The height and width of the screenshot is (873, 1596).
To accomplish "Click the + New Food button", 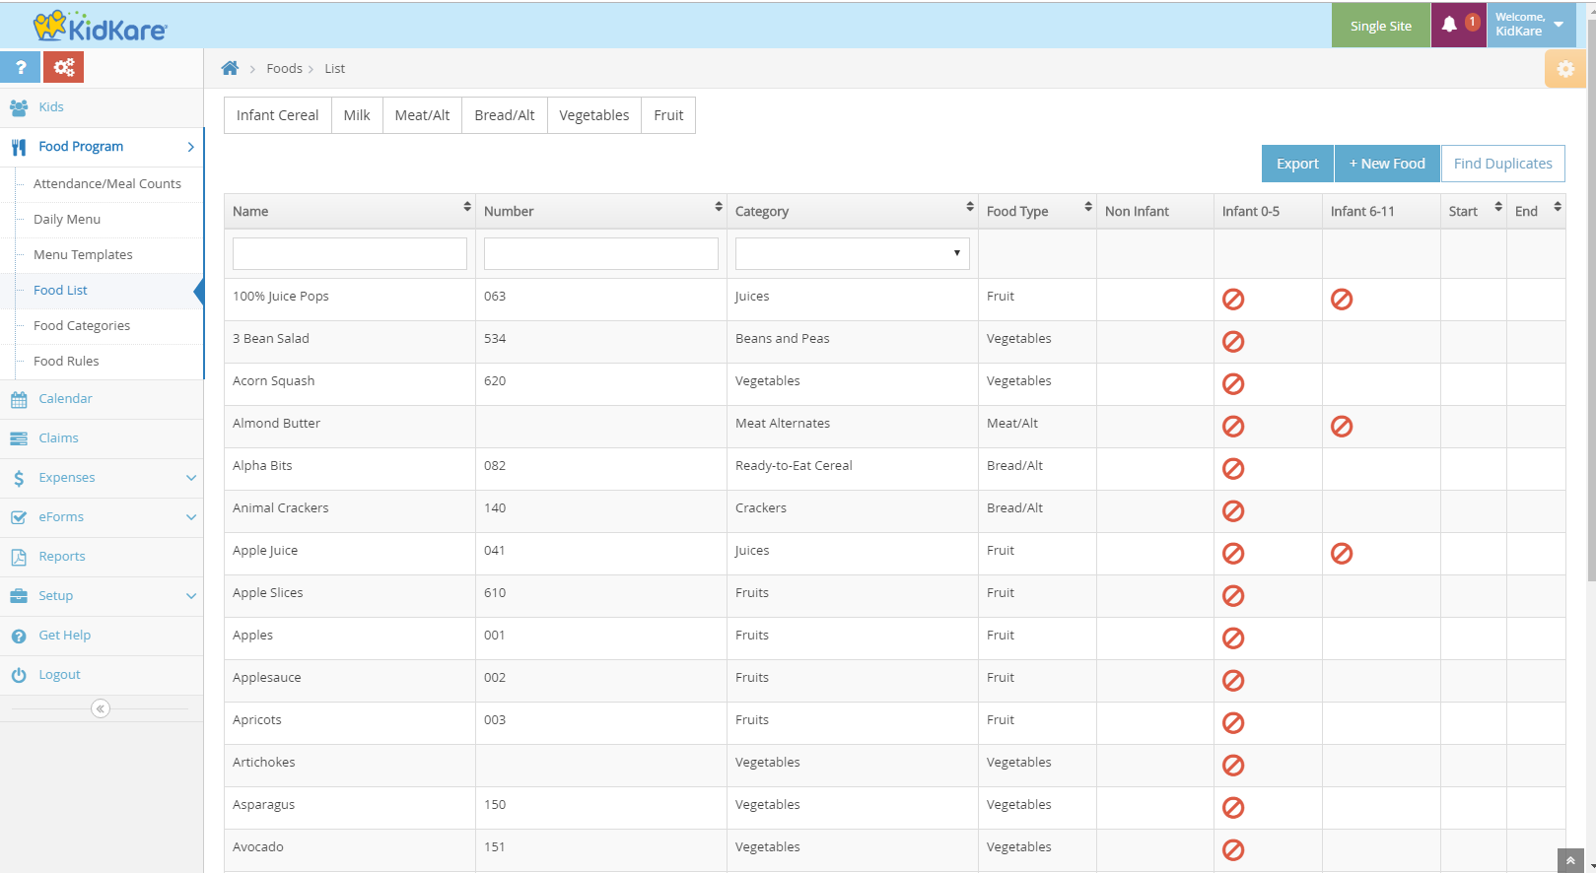I will point(1387,164).
